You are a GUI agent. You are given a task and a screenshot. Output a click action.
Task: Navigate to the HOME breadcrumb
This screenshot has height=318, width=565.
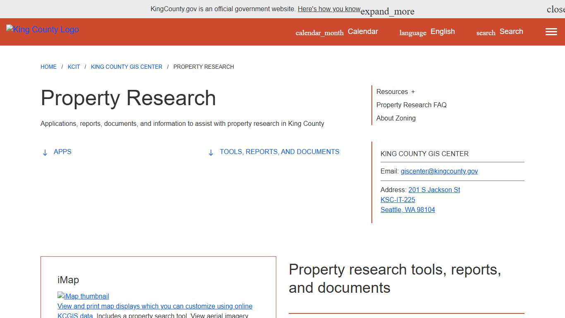pos(48,67)
